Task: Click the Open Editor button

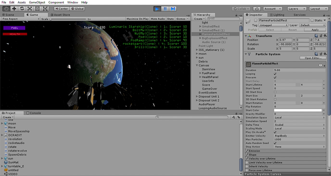Action: click(x=313, y=58)
